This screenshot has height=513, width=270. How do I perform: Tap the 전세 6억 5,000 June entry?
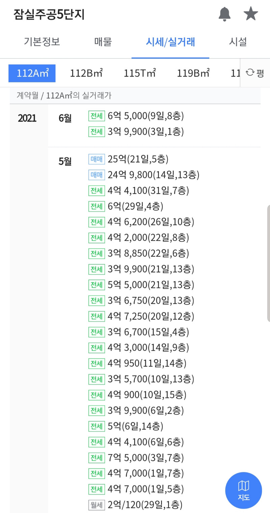tap(145, 116)
